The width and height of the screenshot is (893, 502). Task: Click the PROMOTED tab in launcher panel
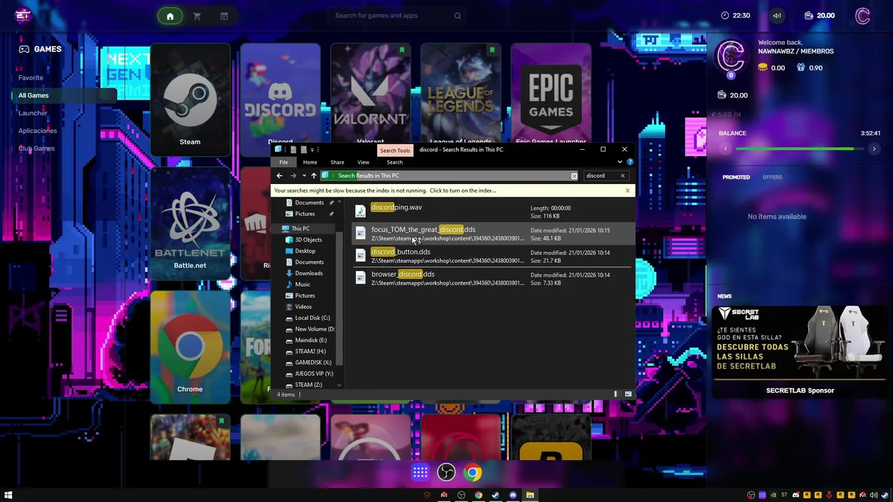[x=736, y=177]
